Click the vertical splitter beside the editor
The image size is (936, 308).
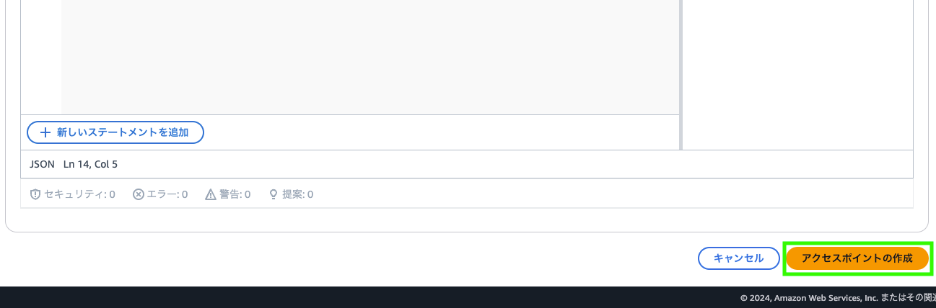click(681, 75)
